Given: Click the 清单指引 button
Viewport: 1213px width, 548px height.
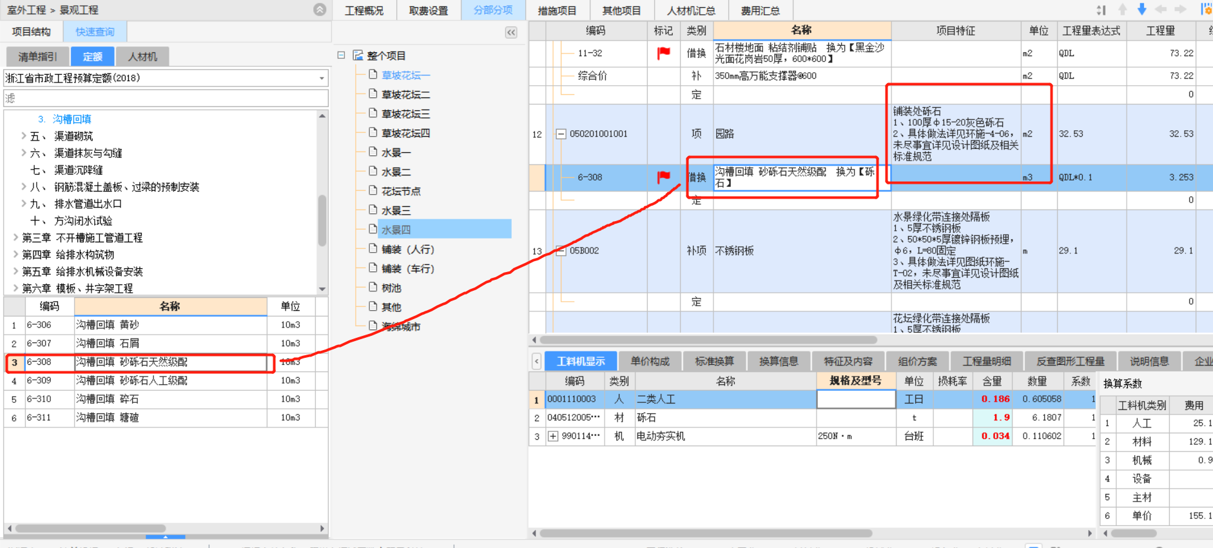Looking at the screenshot, I should [x=37, y=57].
